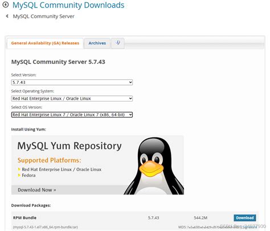
Task: Click Download Now link in Yum banner
Action: point(37,190)
